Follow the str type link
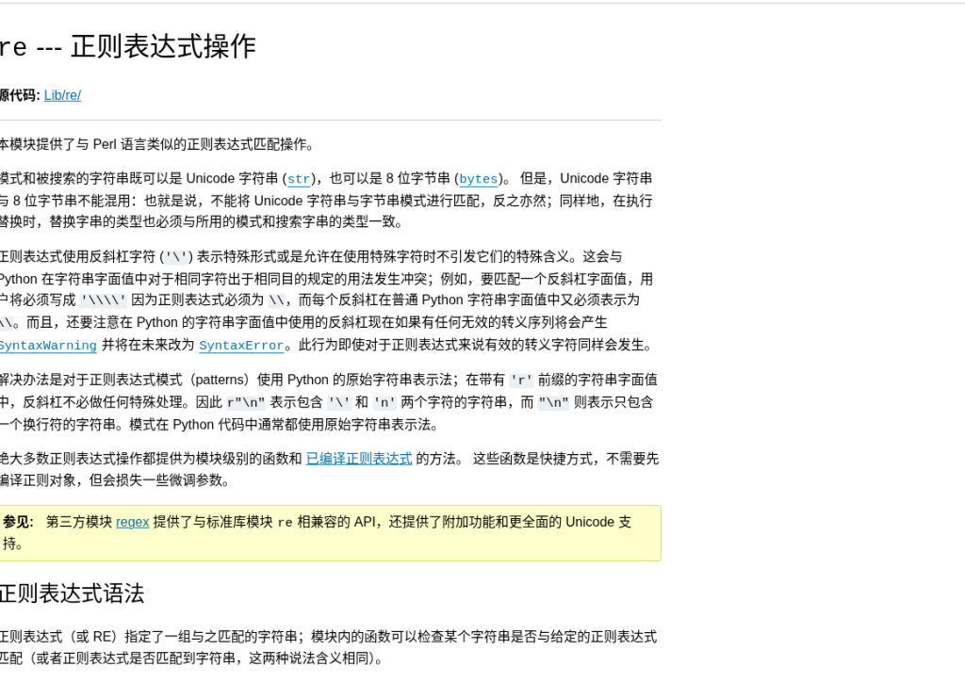Screen dimensions: 965x682 [299, 179]
